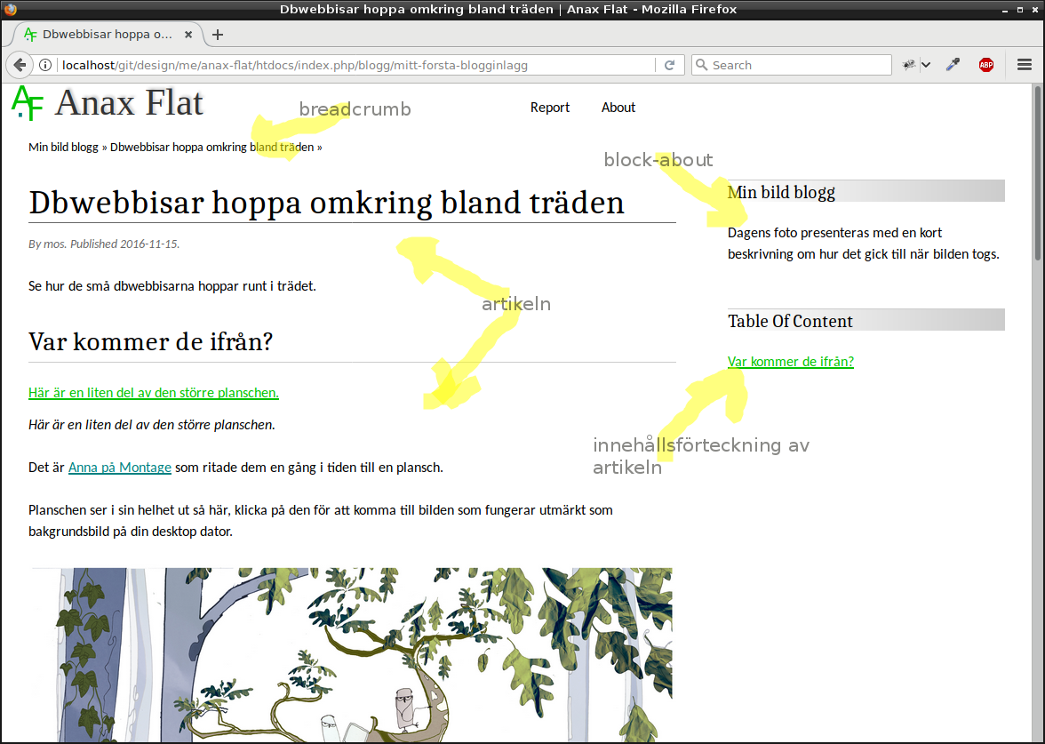Click the address bar URL field
Screen dimensions: 1045x744
(356, 65)
